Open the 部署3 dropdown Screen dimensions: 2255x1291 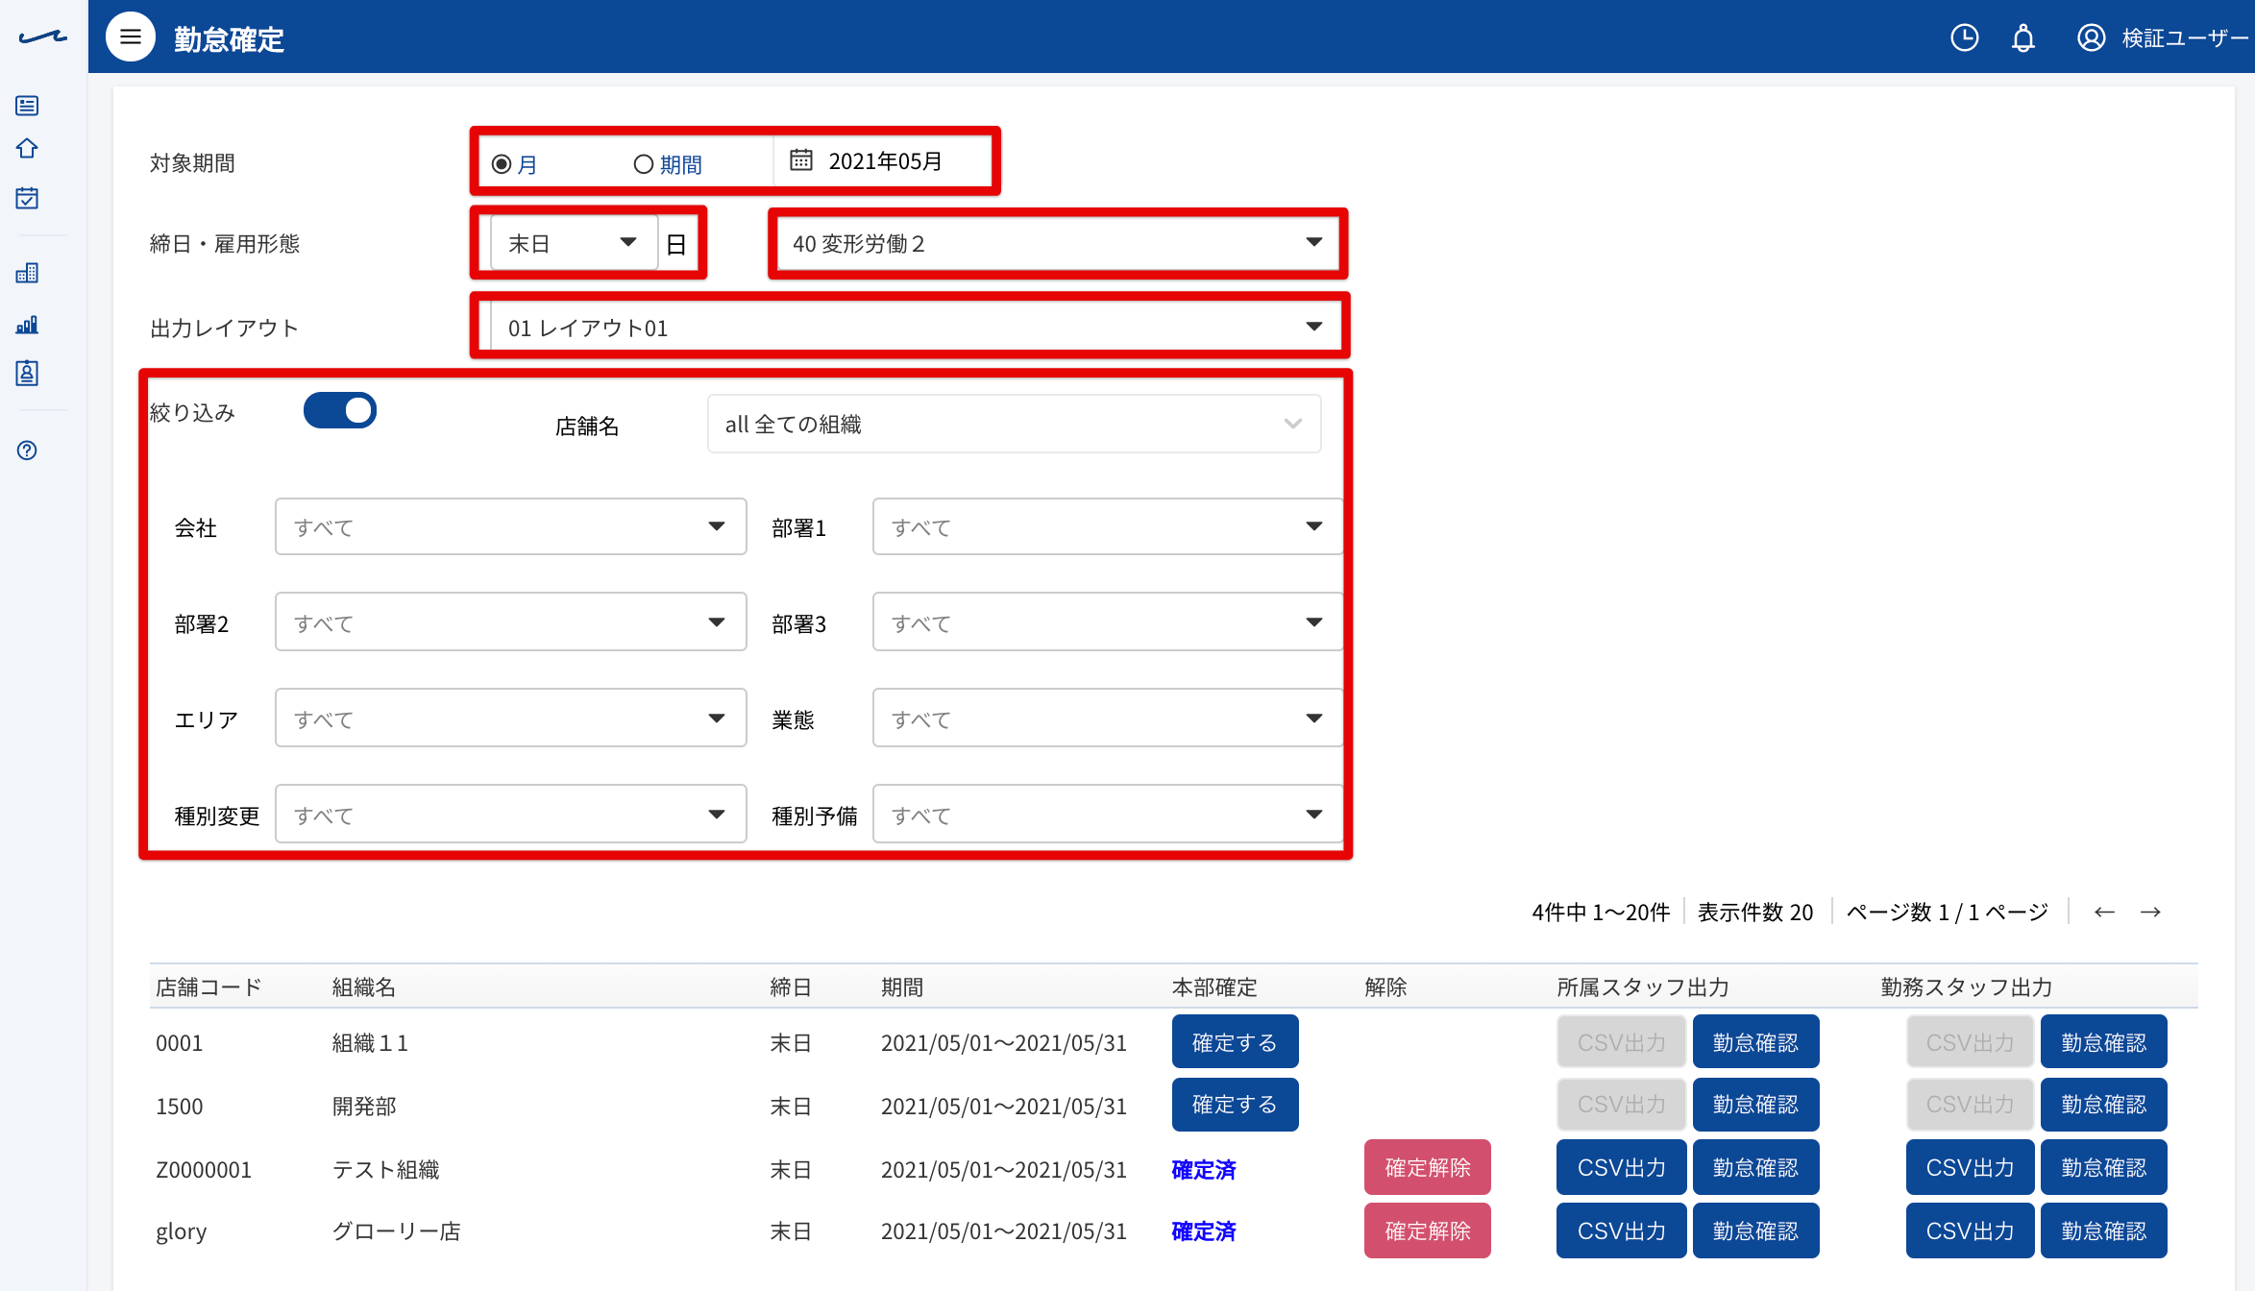(x=1108, y=622)
